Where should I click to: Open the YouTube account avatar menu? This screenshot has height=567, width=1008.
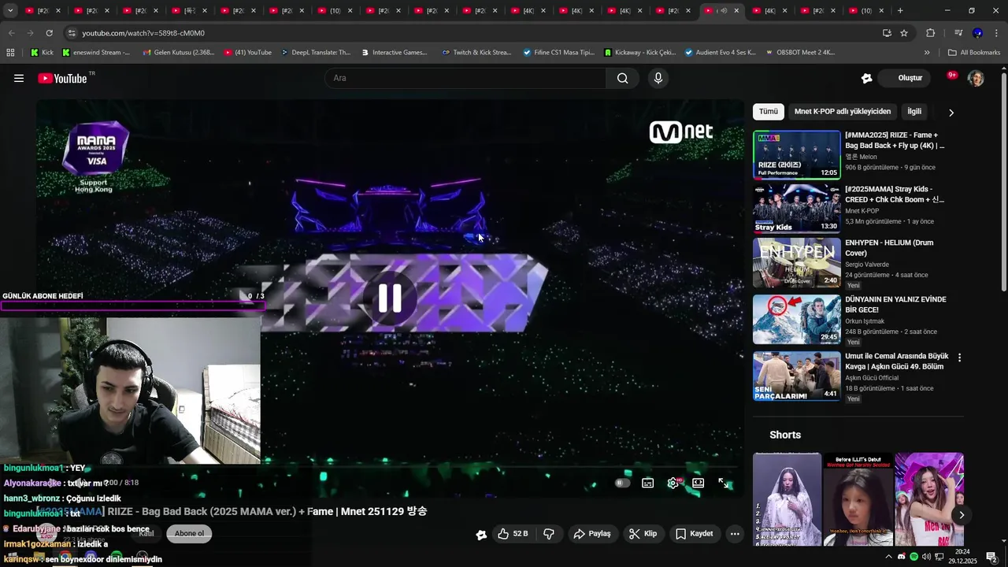[x=976, y=78]
